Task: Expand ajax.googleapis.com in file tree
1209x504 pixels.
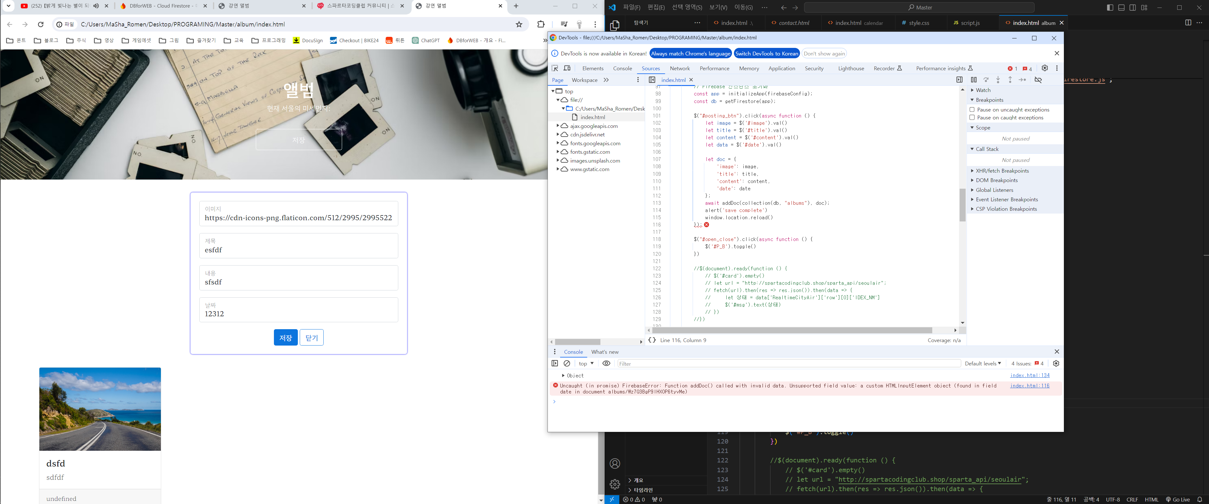Action: pyautogui.click(x=558, y=126)
